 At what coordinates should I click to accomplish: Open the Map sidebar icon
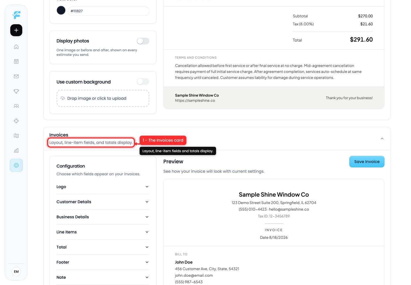pyautogui.click(x=16, y=136)
